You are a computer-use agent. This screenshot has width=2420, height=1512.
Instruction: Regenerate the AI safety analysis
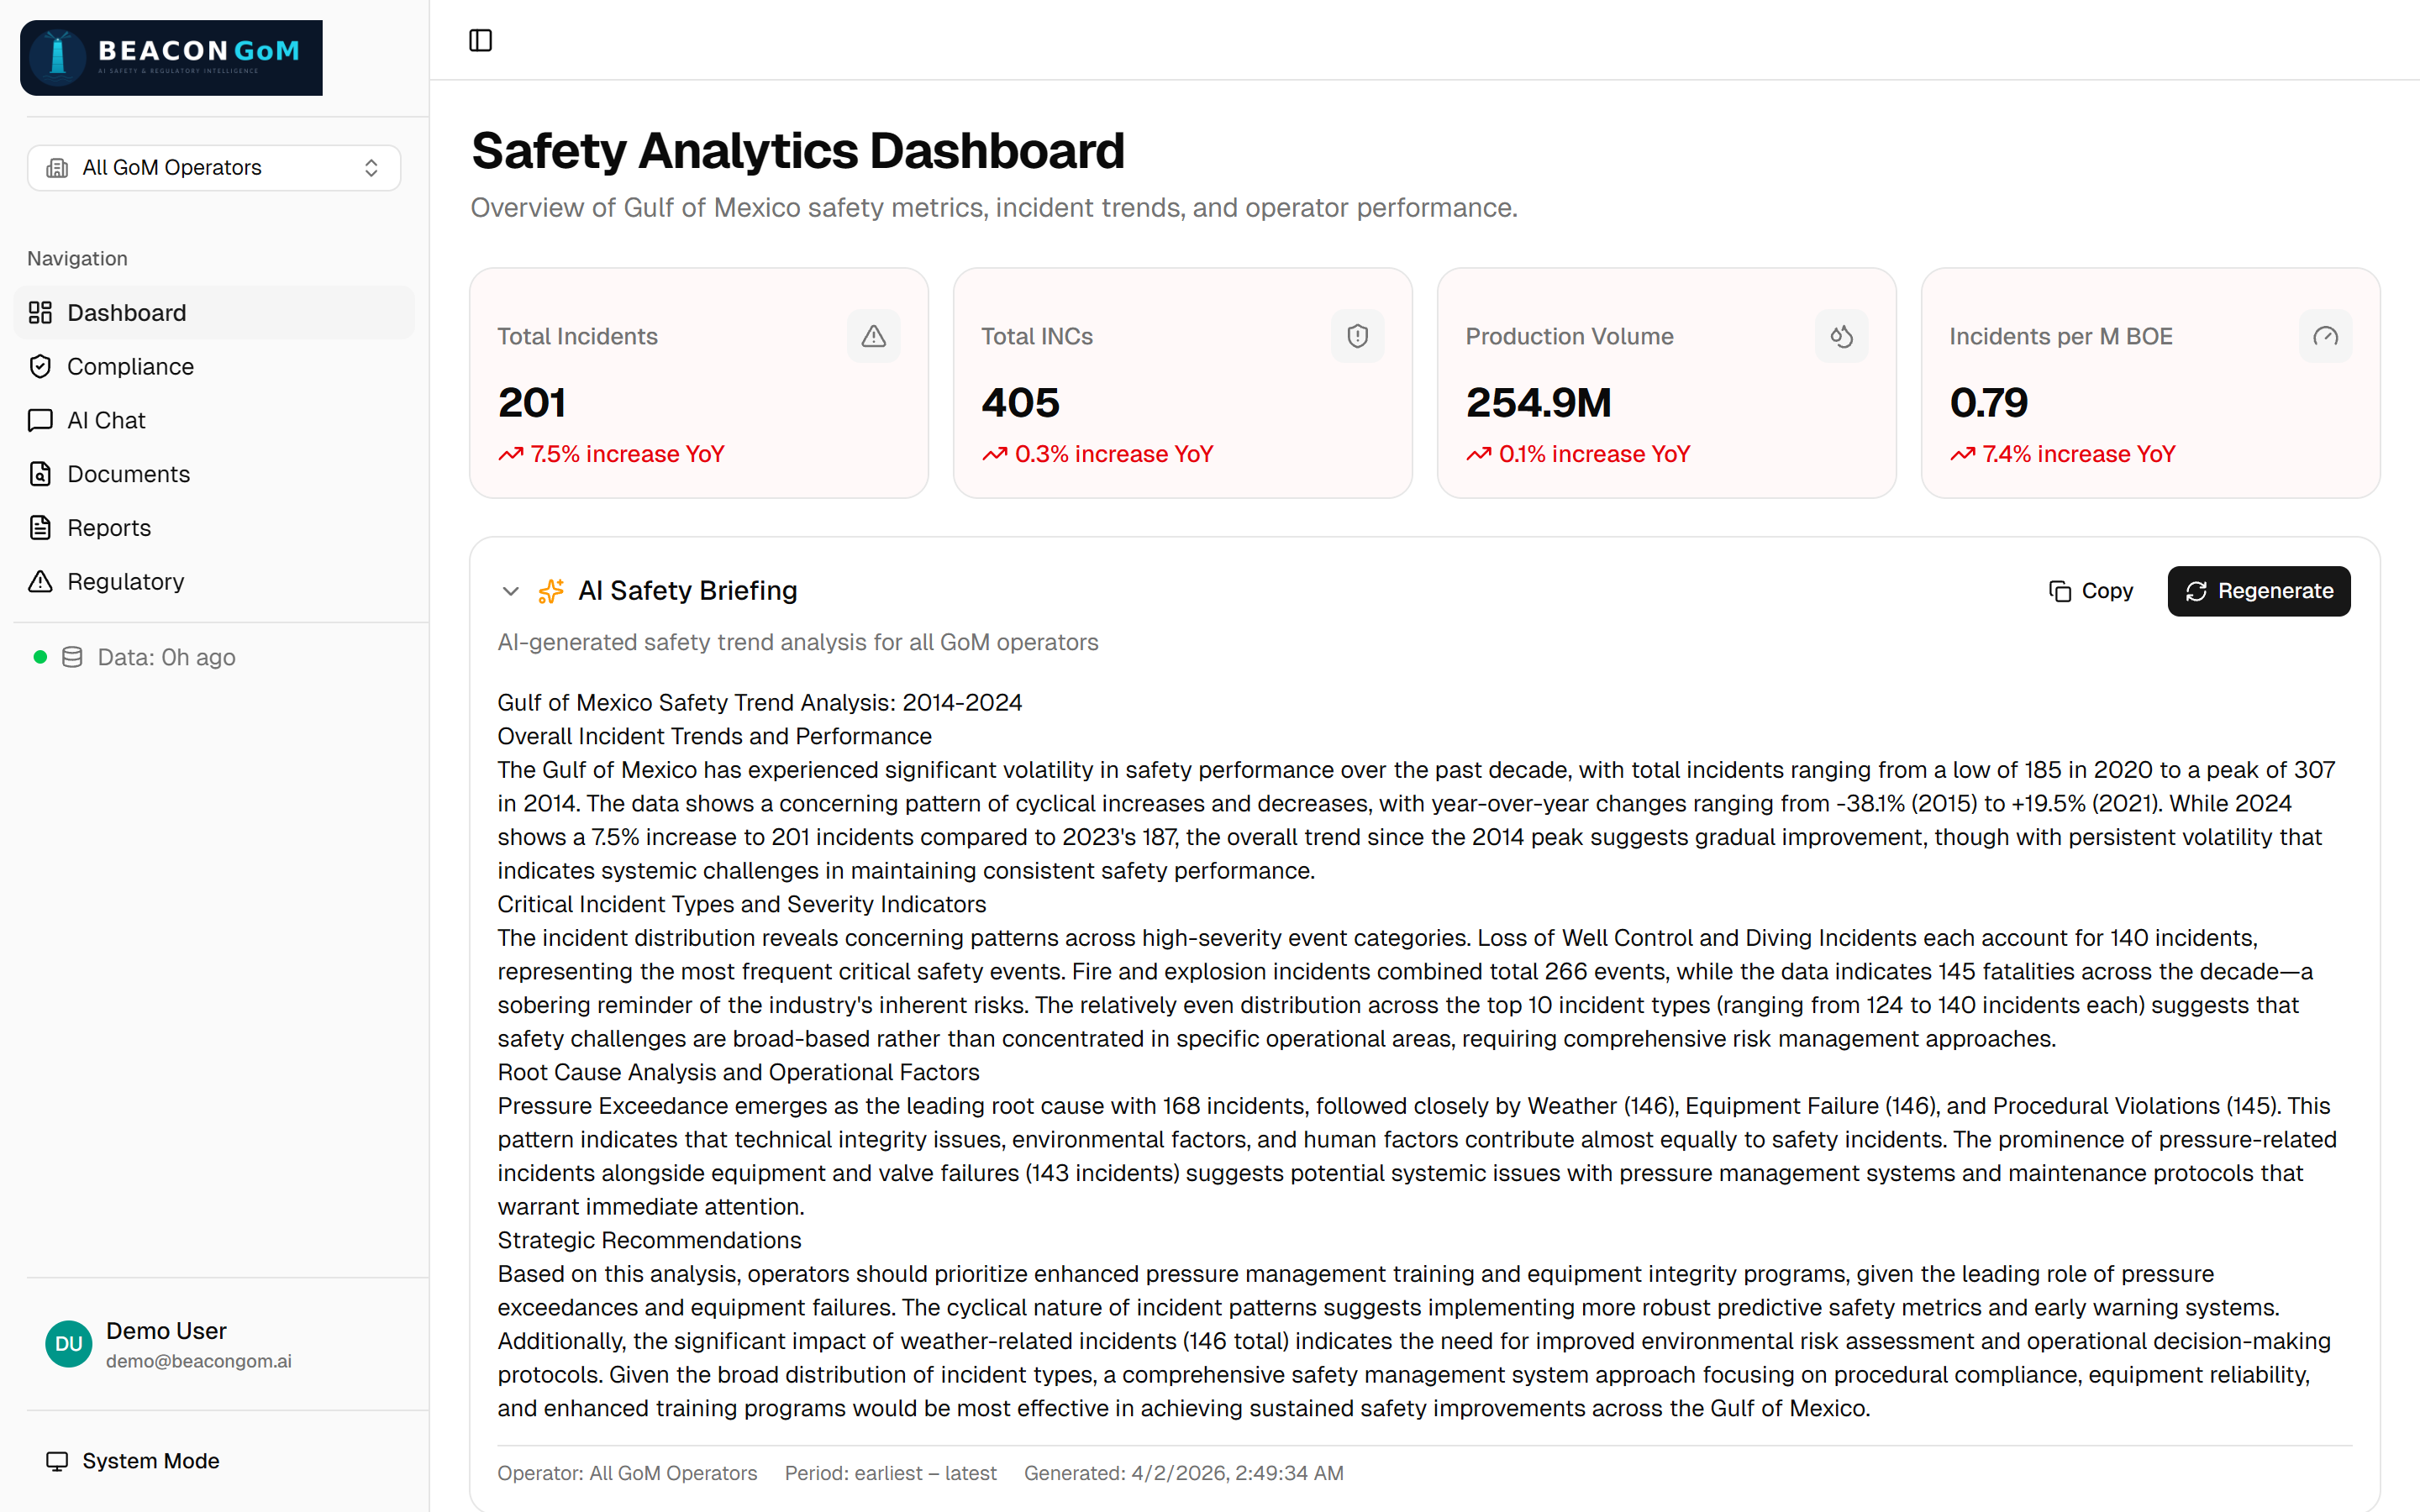[x=2258, y=591]
